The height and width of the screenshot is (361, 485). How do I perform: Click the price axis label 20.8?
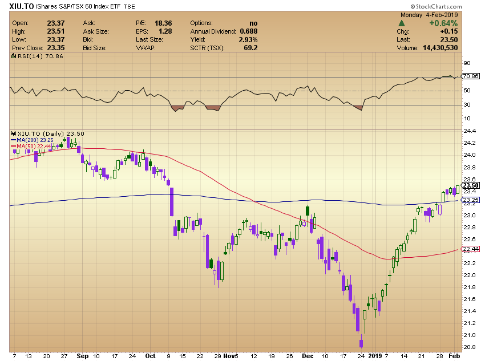[470, 347]
